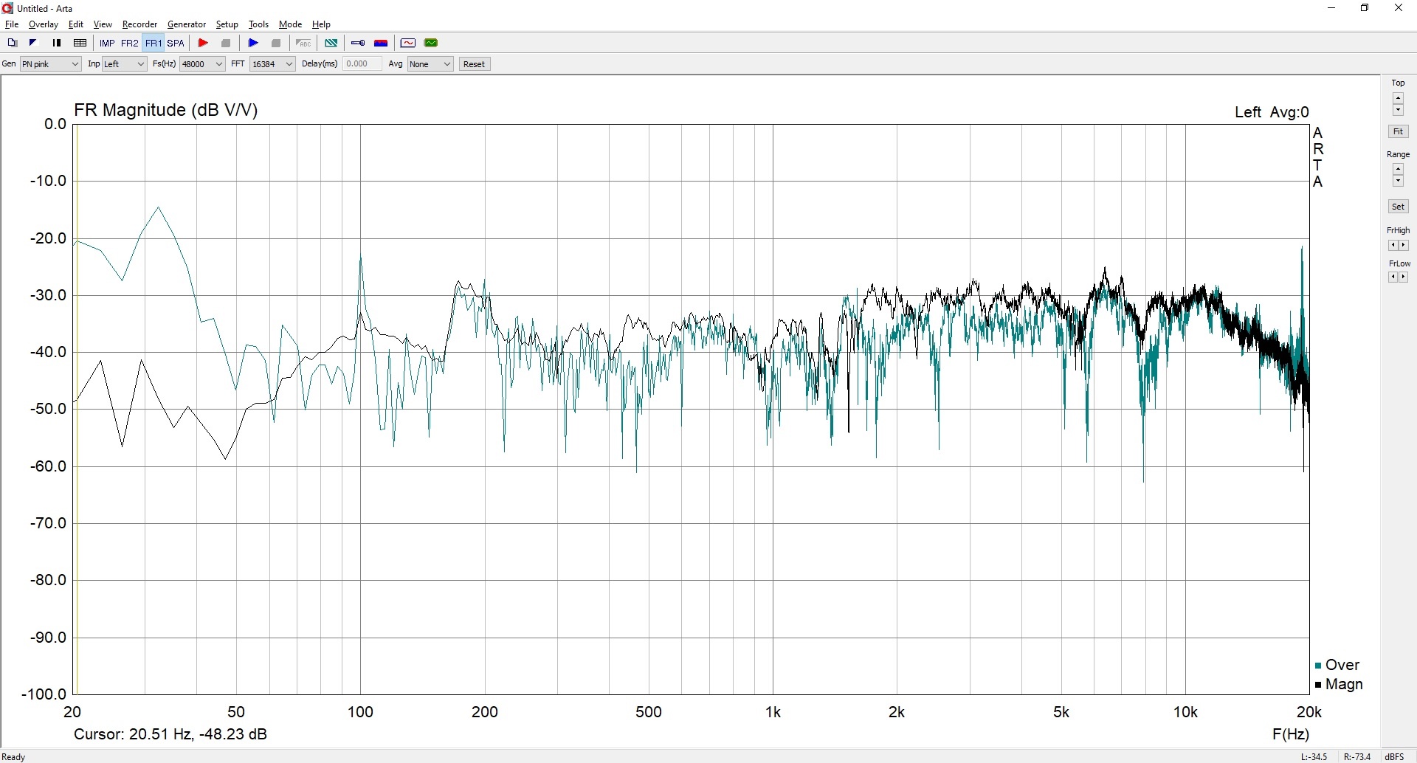This screenshot has height=763, width=1417.
Task: Open the Generator menu
Action: click(x=187, y=24)
